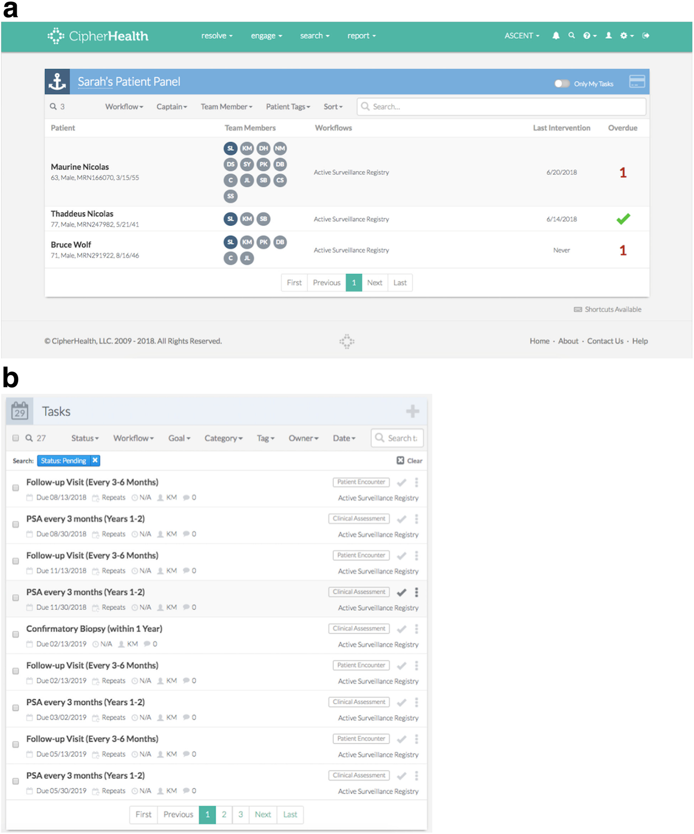
Task: Open the Tasks Category filter dropdown
Action: [x=224, y=438]
